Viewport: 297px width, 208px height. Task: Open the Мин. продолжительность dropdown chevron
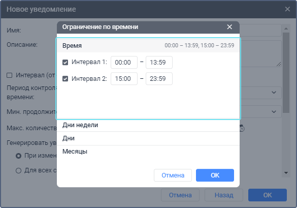coord(274,111)
